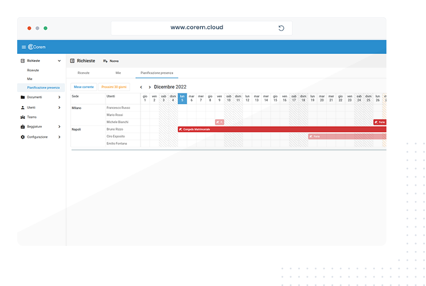Screen dimensions: 426x286
Task: Click the Teams group icon
Action: [x=22, y=117]
